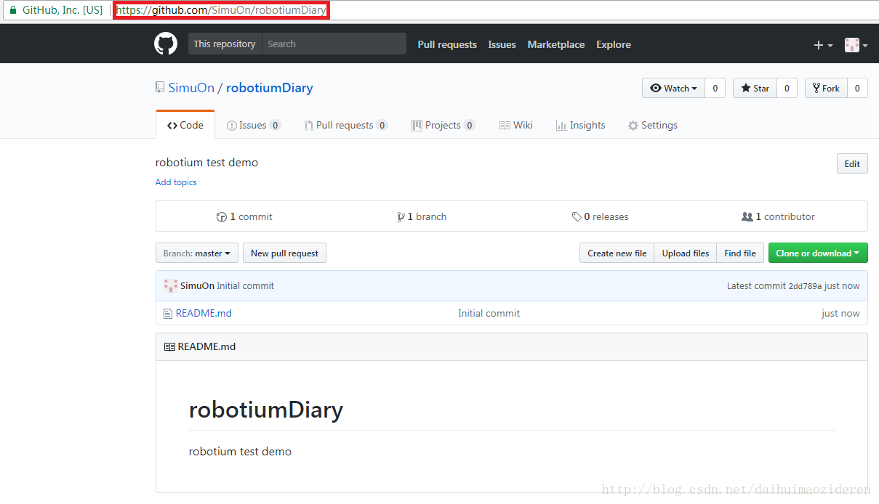Click the commits history icon

(222, 217)
